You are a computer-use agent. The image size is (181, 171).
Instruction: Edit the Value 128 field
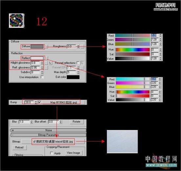point(155,59)
